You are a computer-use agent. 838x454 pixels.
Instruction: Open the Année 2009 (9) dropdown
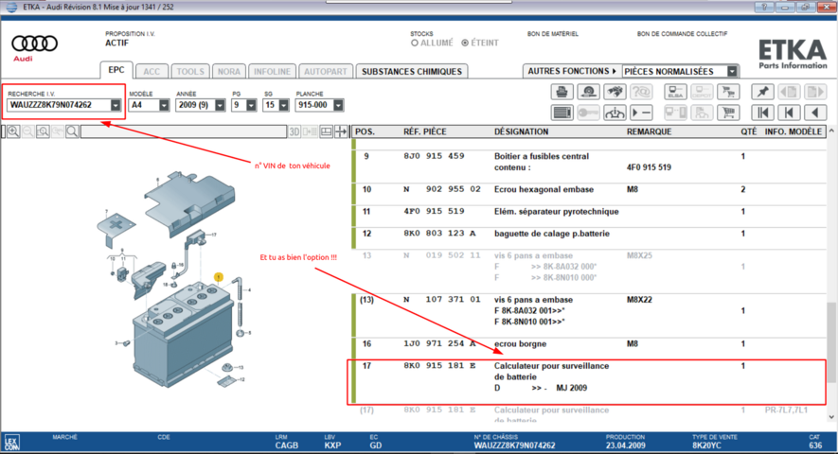220,105
